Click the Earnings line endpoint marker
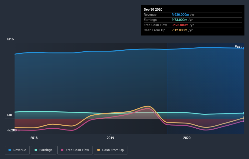249x159 pixels. (x=244, y=113)
